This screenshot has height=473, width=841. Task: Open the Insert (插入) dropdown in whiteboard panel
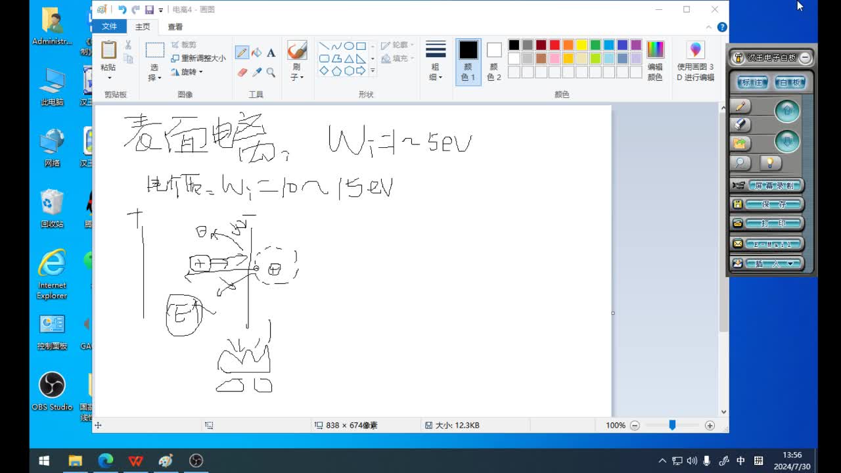click(x=773, y=263)
